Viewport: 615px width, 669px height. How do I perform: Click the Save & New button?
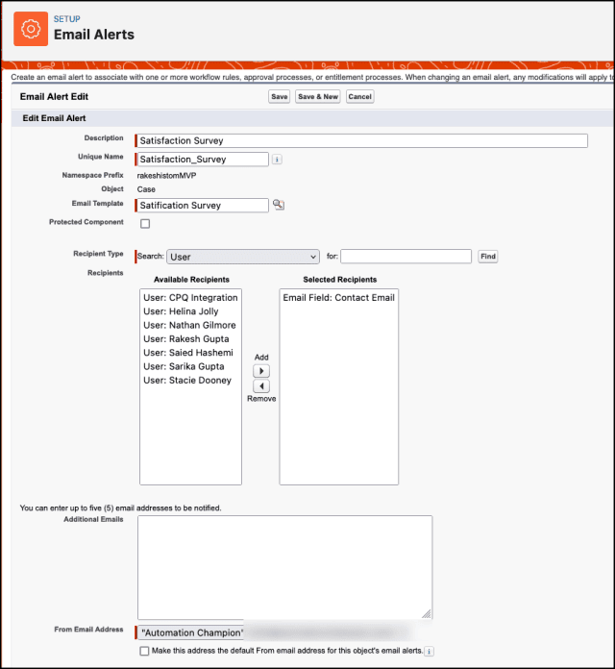(318, 97)
